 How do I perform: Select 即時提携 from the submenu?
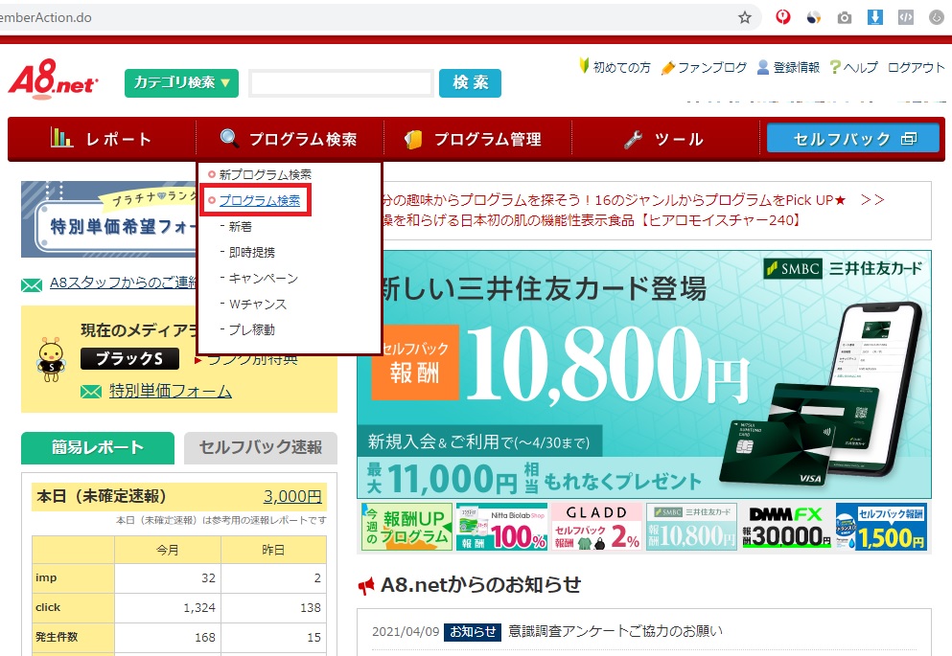[x=251, y=253]
